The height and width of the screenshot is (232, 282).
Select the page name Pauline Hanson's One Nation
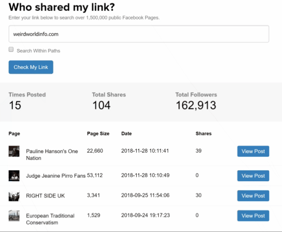52,155
